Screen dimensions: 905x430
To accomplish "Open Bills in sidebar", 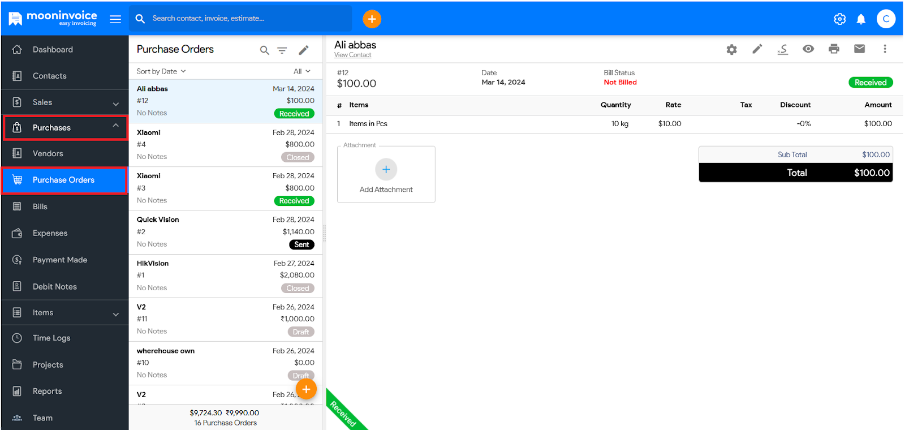I will pyautogui.click(x=65, y=207).
